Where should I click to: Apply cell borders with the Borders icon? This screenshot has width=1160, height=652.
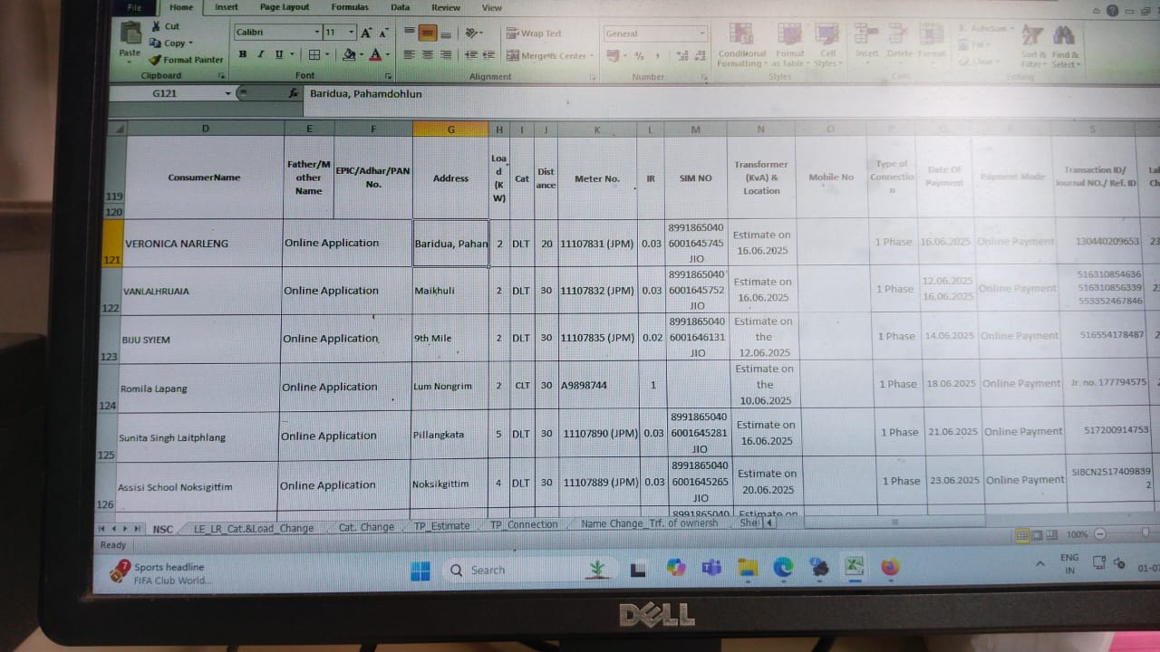314,54
